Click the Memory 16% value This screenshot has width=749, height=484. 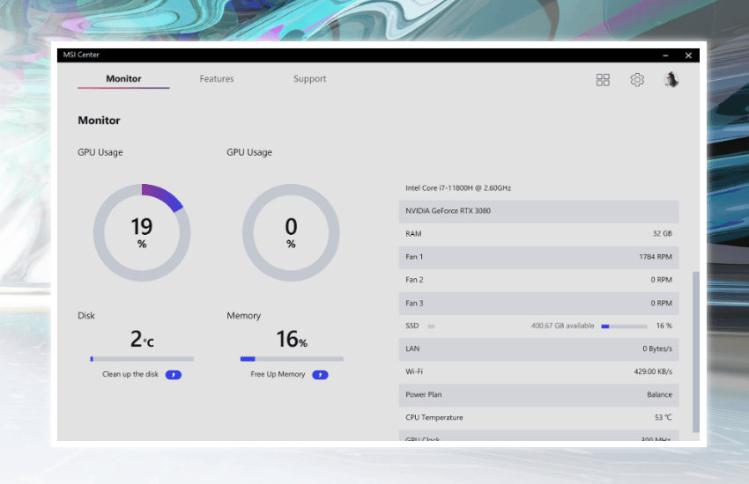pyautogui.click(x=292, y=339)
